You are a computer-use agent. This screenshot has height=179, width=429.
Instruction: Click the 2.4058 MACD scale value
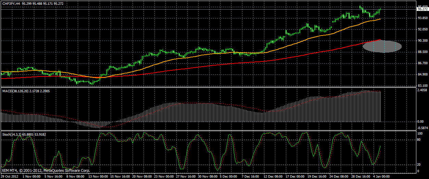coord(422,90)
